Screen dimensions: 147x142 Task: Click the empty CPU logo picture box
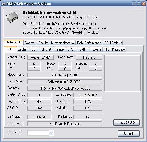(122, 73)
